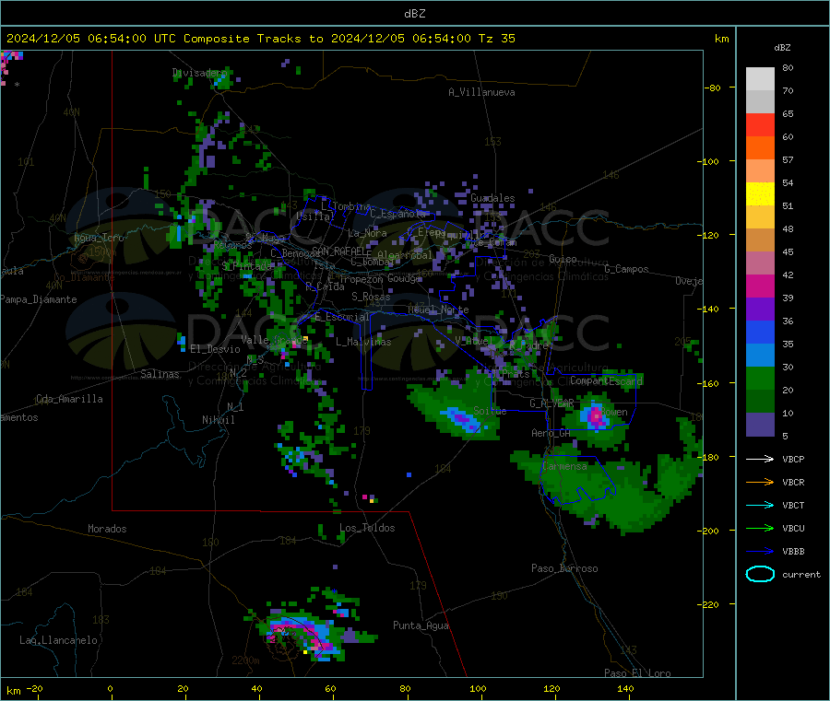Click the 'Bowen' place label
Viewport: 830px width, 701px height.
click(x=614, y=412)
